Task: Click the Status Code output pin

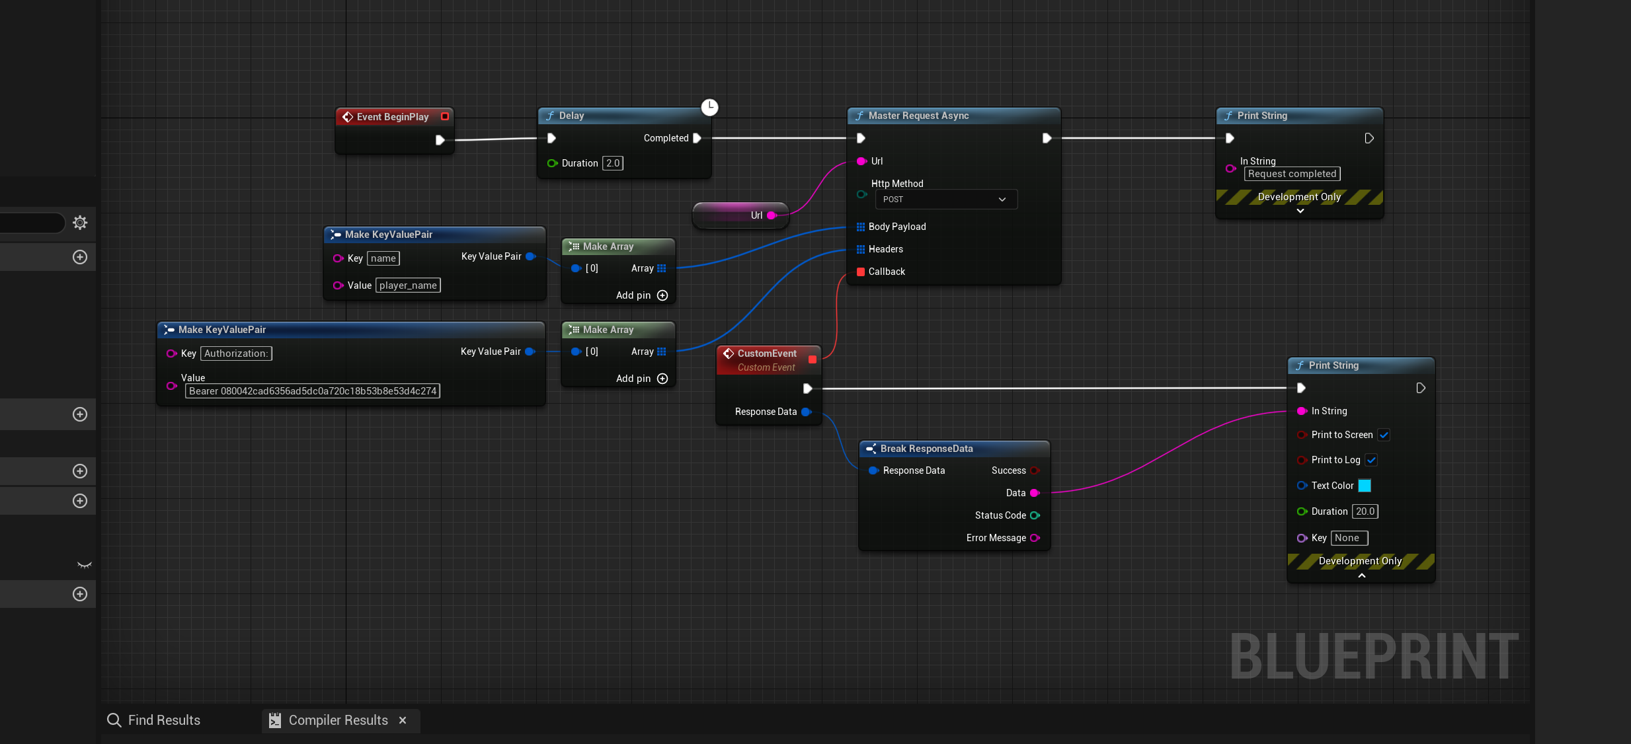Action: click(1035, 515)
